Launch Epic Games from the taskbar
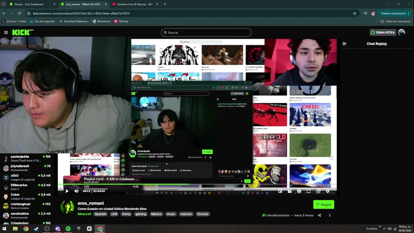The width and height of the screenshot is (414, 233). click(x=79, y=229)
